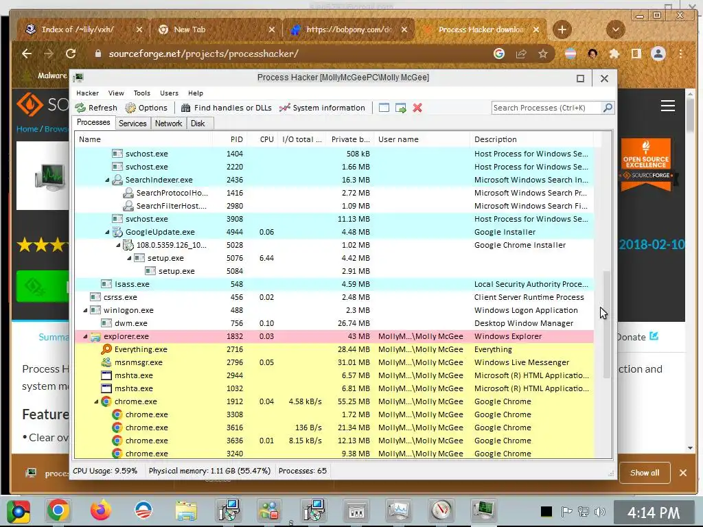The height and width of the screenshot is (527, 703).
Task: Collapse winlogon.exe tree node
Action: tap(85, 310)
